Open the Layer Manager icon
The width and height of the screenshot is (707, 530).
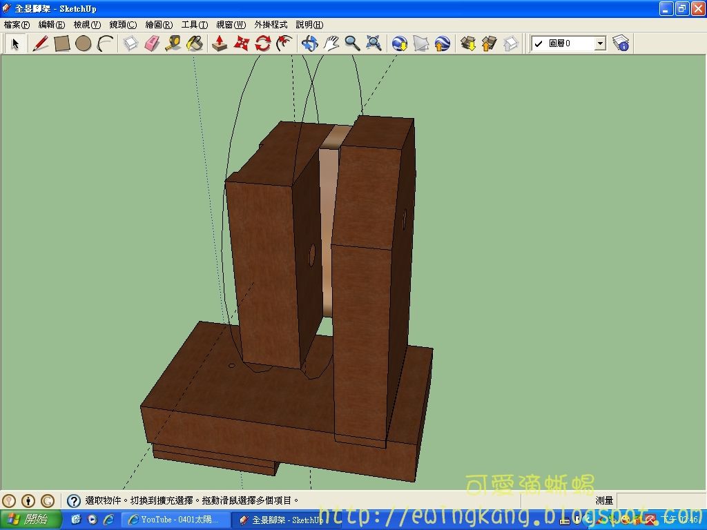(621, 43)
